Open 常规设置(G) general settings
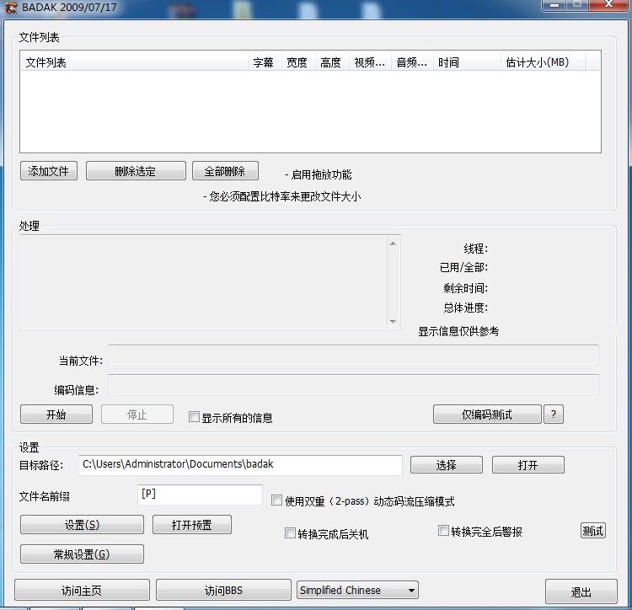The image size is (632, 610). coord(82,554)
